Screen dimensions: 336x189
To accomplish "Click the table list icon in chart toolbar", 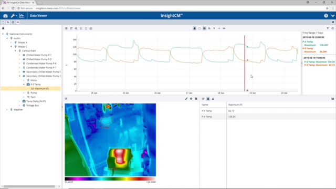I will coord(81,28).
